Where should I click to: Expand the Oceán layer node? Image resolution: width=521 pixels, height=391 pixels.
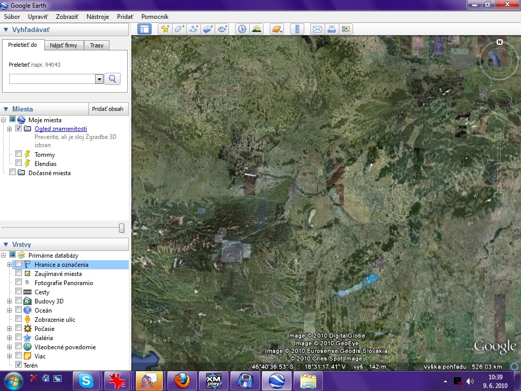click(9, 311)
